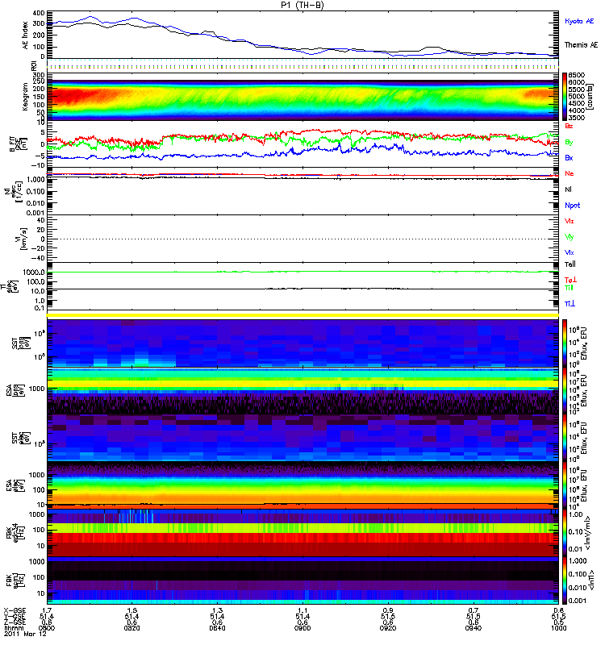Click the AE Index y-axis label
This screenshot has width=605, height=645.
[26, 35]
